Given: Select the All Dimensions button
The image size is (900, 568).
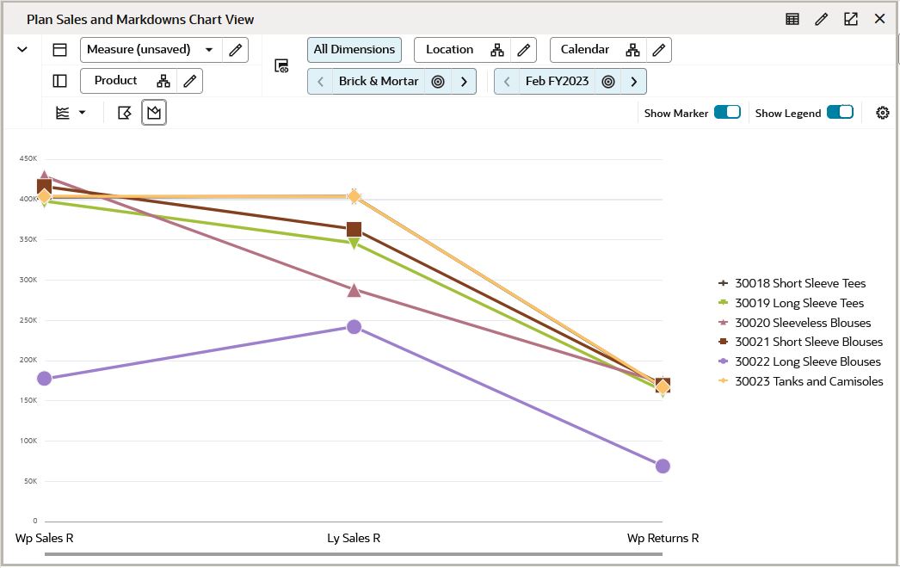Looking at the screenshot, I should click(x=354, y=49).
